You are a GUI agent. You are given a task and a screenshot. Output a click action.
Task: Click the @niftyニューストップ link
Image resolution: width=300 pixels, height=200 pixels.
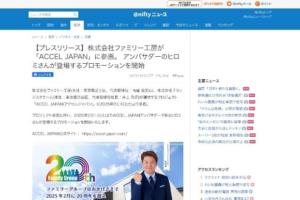[257, 17]
